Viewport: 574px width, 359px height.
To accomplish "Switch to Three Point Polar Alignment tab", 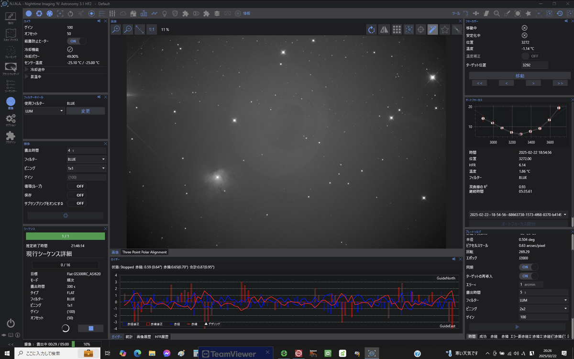I will (x=144, y=252).
